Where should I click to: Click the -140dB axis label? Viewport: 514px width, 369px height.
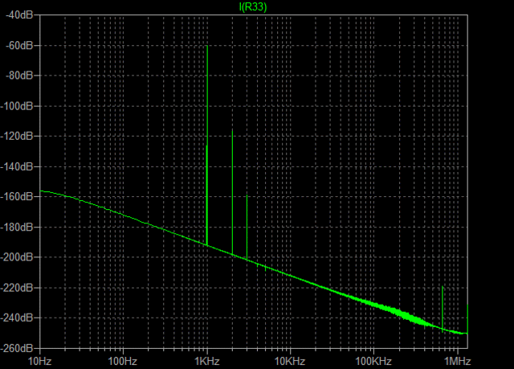[x=17, y=166]
